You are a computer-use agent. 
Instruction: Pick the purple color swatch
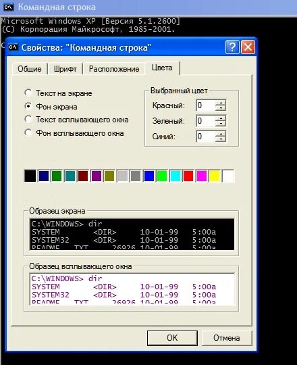pos(97,176)
